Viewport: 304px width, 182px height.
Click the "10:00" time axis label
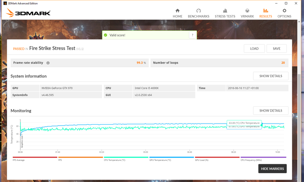coord(278,152)
